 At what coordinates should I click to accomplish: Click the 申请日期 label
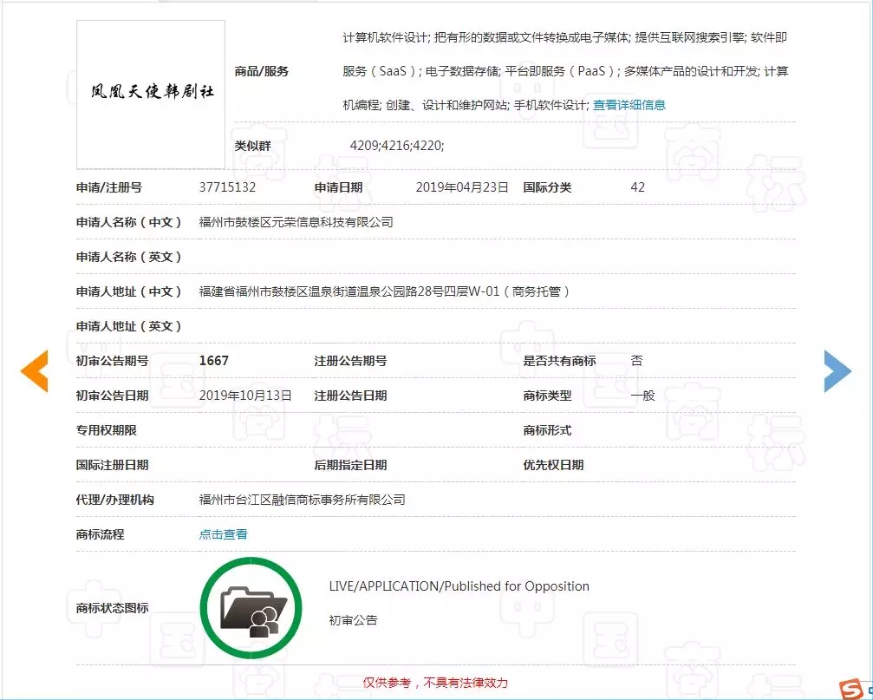click(x=338, y=187)
